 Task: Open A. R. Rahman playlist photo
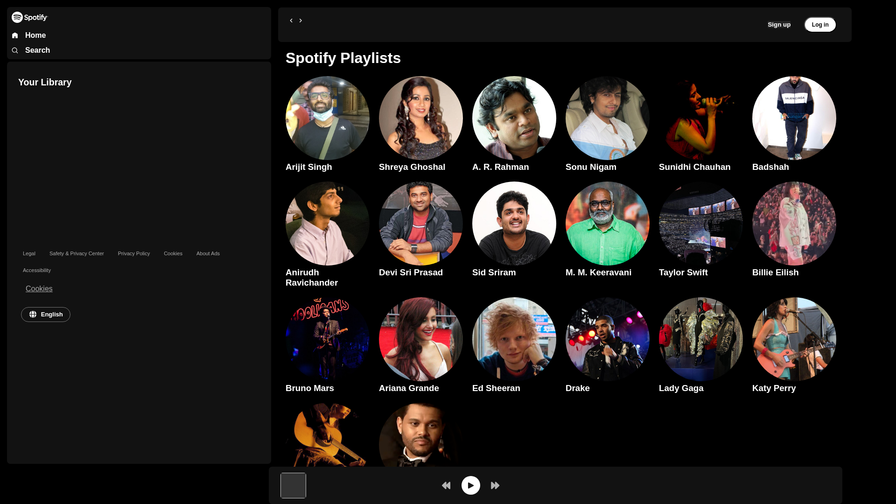click(514, 118)
